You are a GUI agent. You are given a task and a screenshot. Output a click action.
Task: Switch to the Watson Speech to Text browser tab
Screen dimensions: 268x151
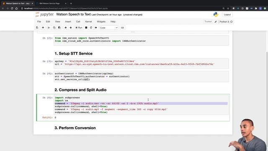pyautogui.click(x=18, y=3)
